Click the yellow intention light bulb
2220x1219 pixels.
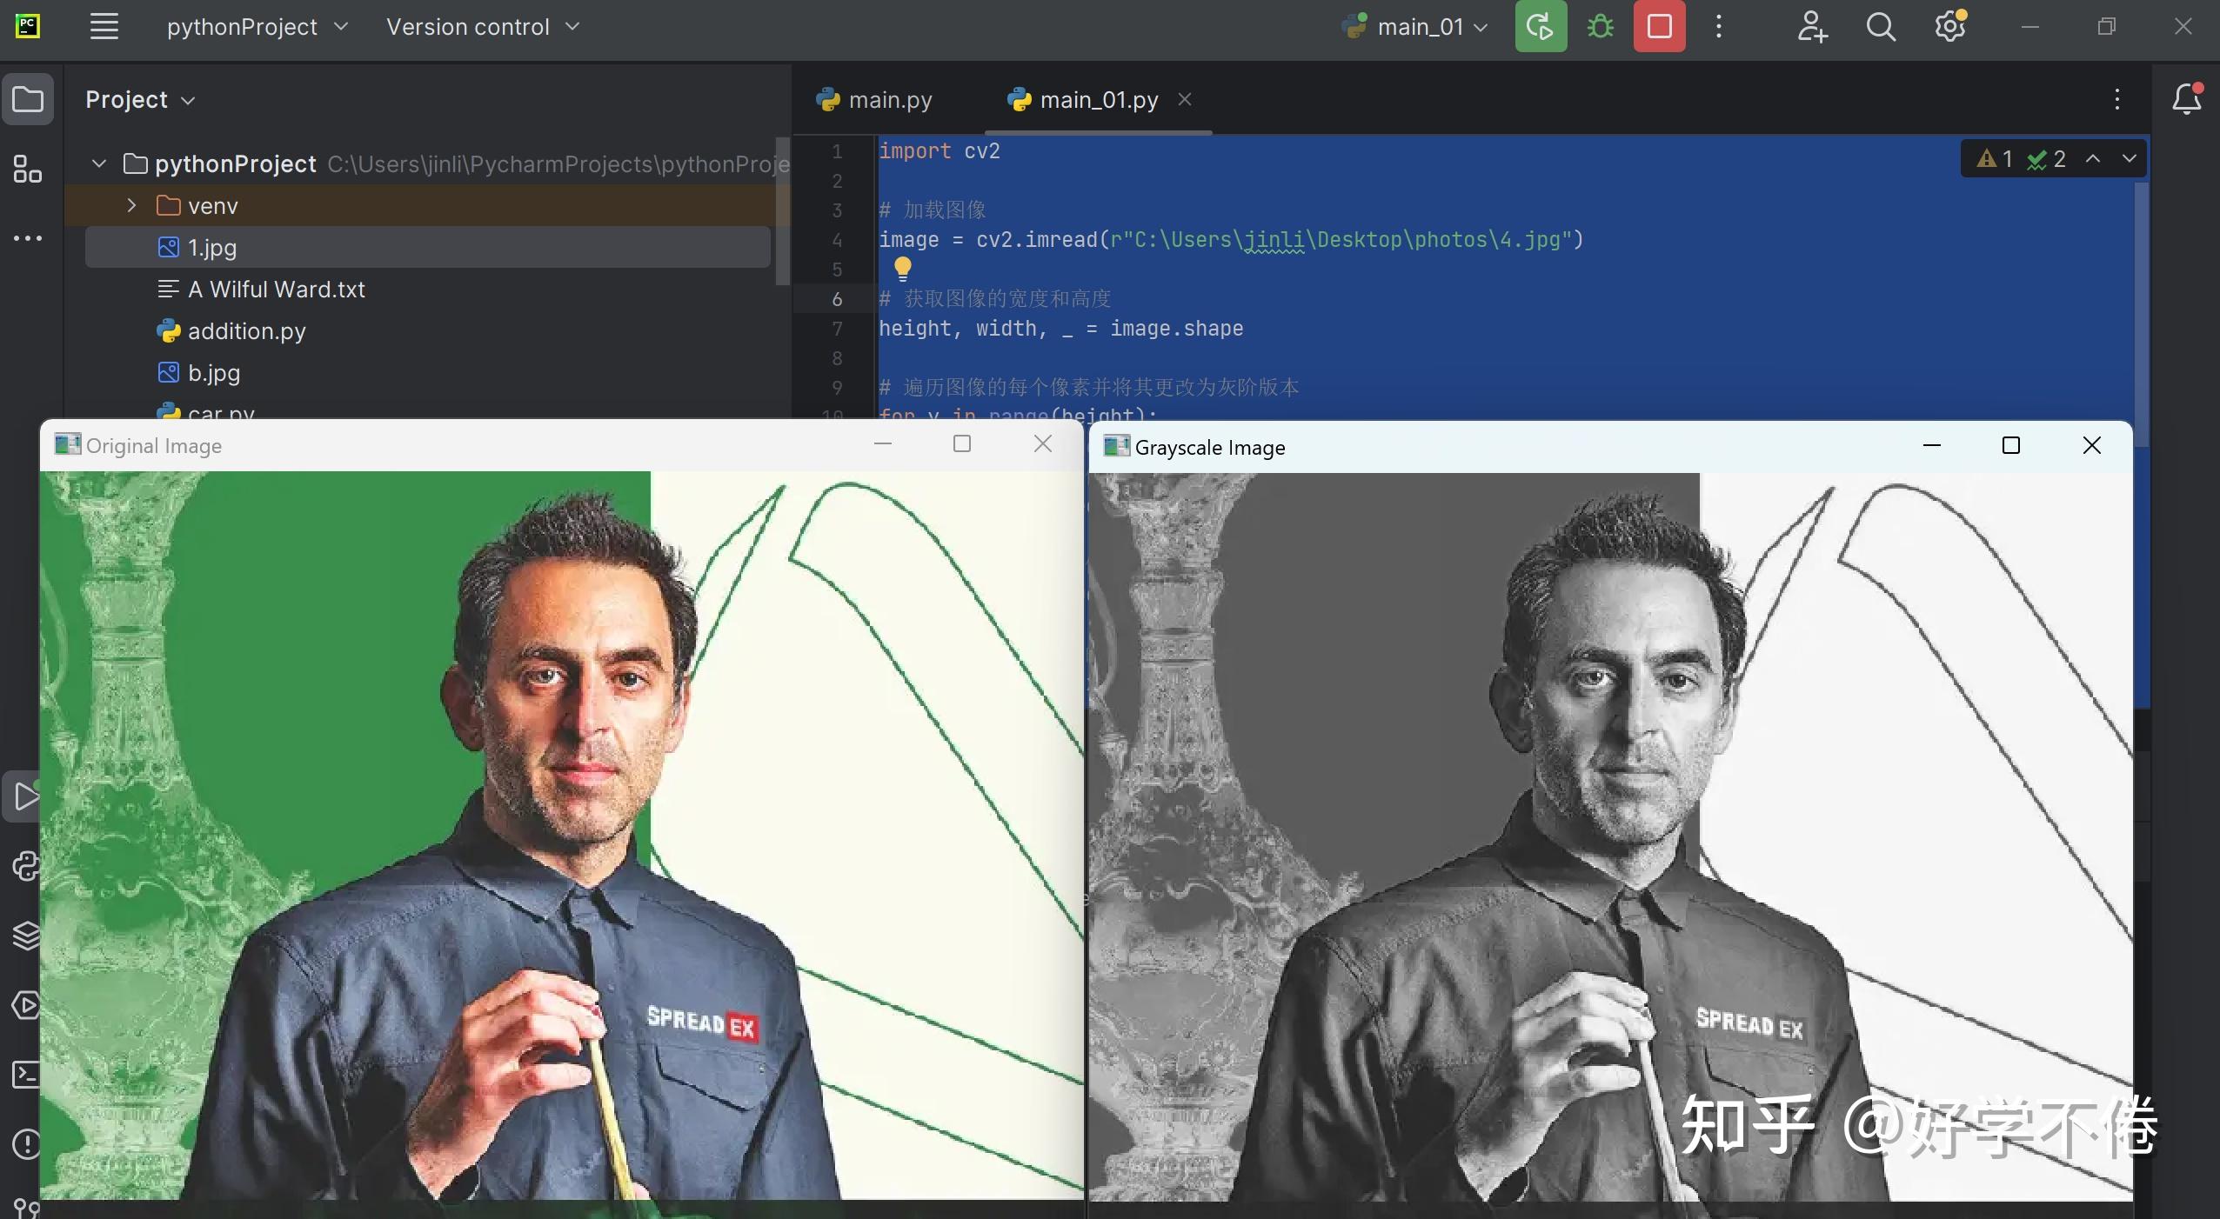pyautogui.click(x=902, y=268)
